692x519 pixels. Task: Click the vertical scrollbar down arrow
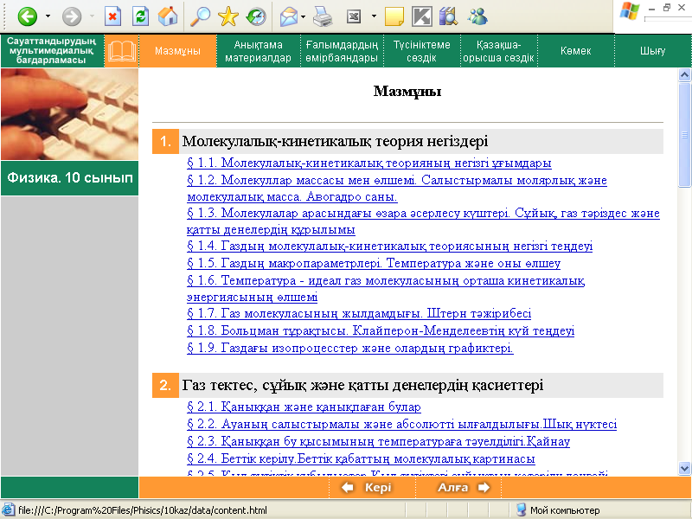point(684,470)
